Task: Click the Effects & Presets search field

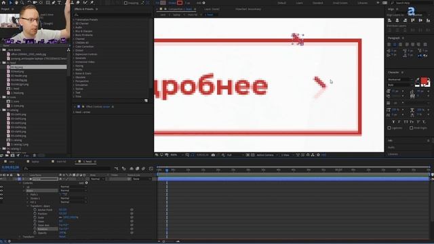Action: 112,15
